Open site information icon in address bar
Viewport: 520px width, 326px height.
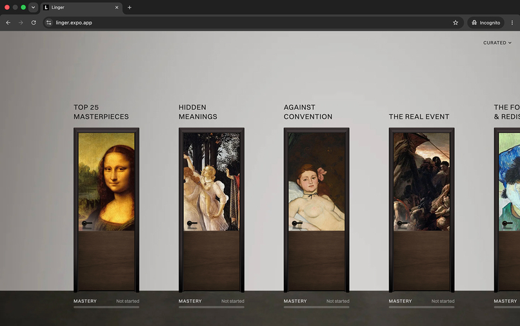(x=49, y=23)
